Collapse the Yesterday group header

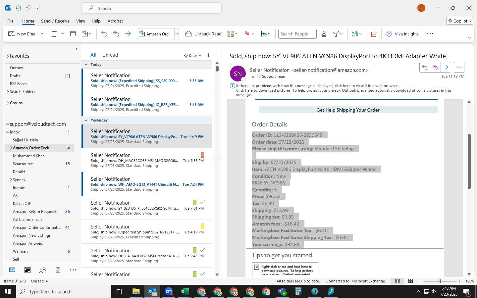point(86,120)
